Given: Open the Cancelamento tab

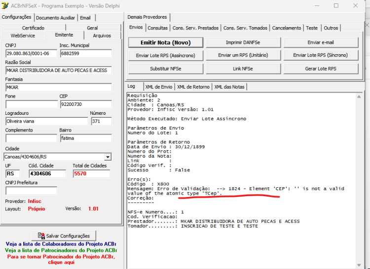Looking at the screenshot, I should coord(287,28).
